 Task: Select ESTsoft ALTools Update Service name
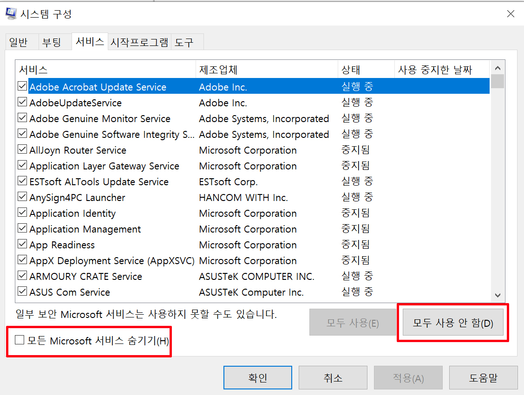pos(99,181)
